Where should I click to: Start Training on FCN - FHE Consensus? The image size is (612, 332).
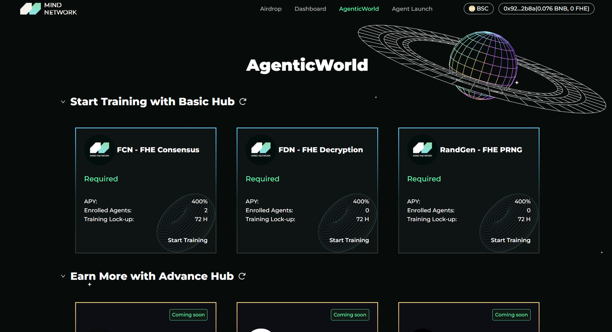click(x=187, y=240)
